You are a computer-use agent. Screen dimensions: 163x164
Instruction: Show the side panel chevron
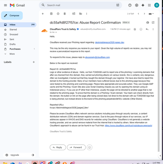pyautogui.click(x=160, y=155)
